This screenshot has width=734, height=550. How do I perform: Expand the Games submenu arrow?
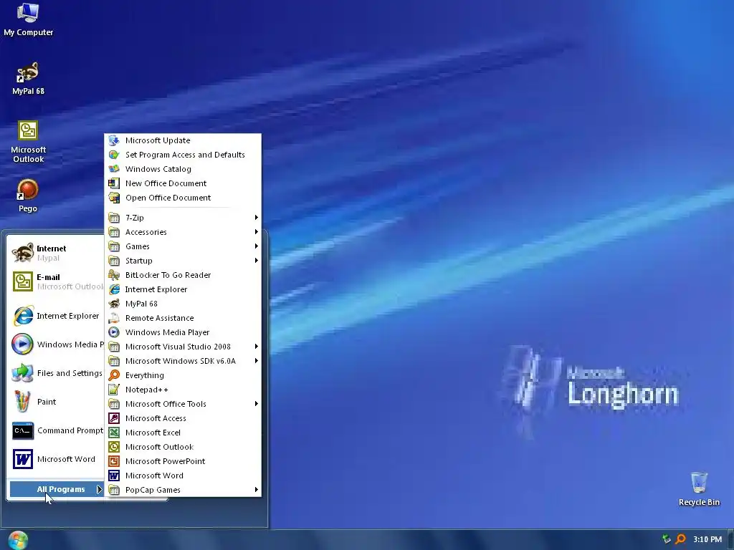pos(256,246)
